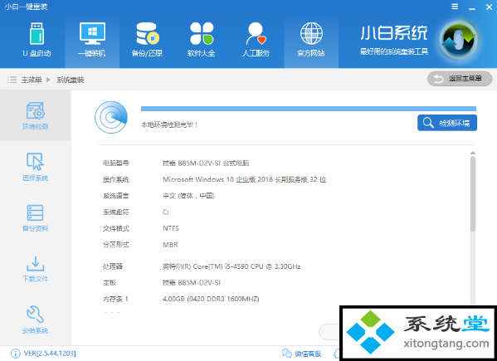Click 主板 技嘉 B85M-D2V-SI value
The height and width of the screenshot is (361, 497).
[x=192, y=283]
